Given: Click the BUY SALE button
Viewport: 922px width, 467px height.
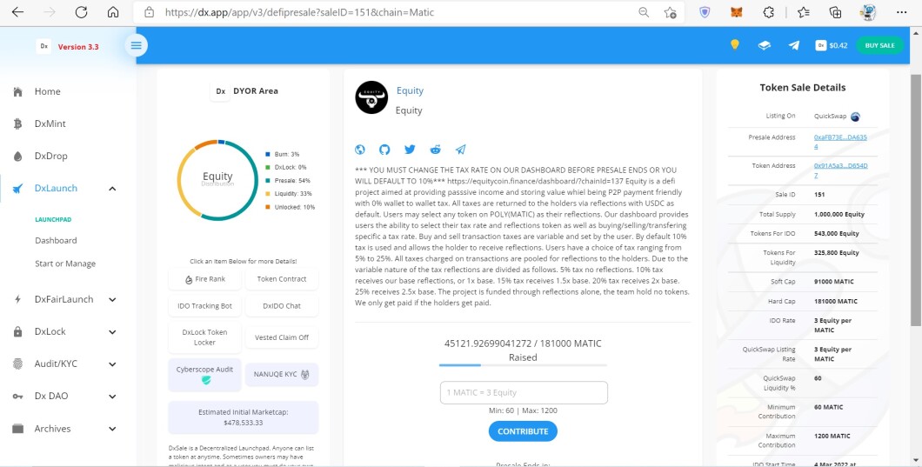Looking at the screenshot, I should click(879, 45).
